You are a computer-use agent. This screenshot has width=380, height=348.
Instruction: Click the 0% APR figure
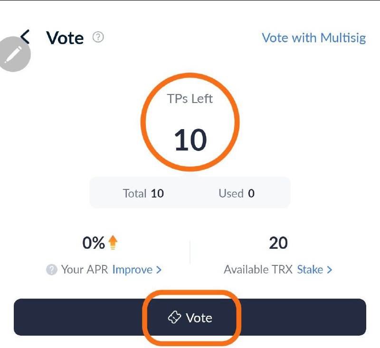[94, 243]
